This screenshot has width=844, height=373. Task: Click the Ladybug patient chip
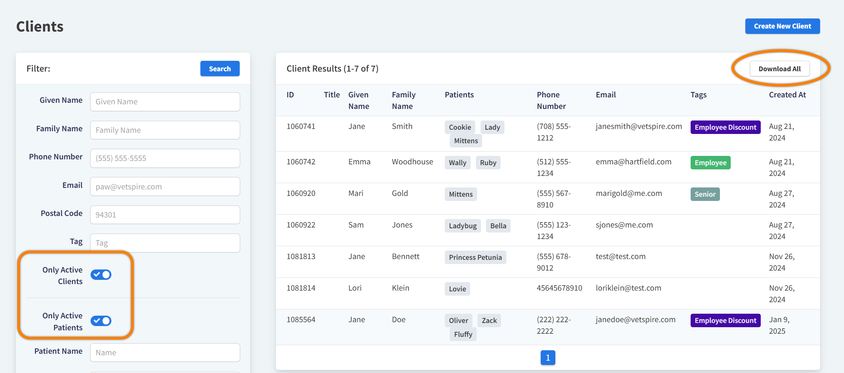click(x=462, y=226)
